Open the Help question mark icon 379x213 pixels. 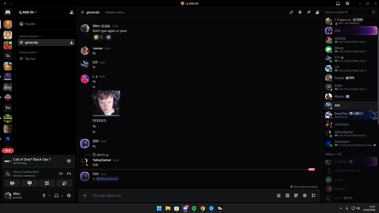[x=347, y=3]
